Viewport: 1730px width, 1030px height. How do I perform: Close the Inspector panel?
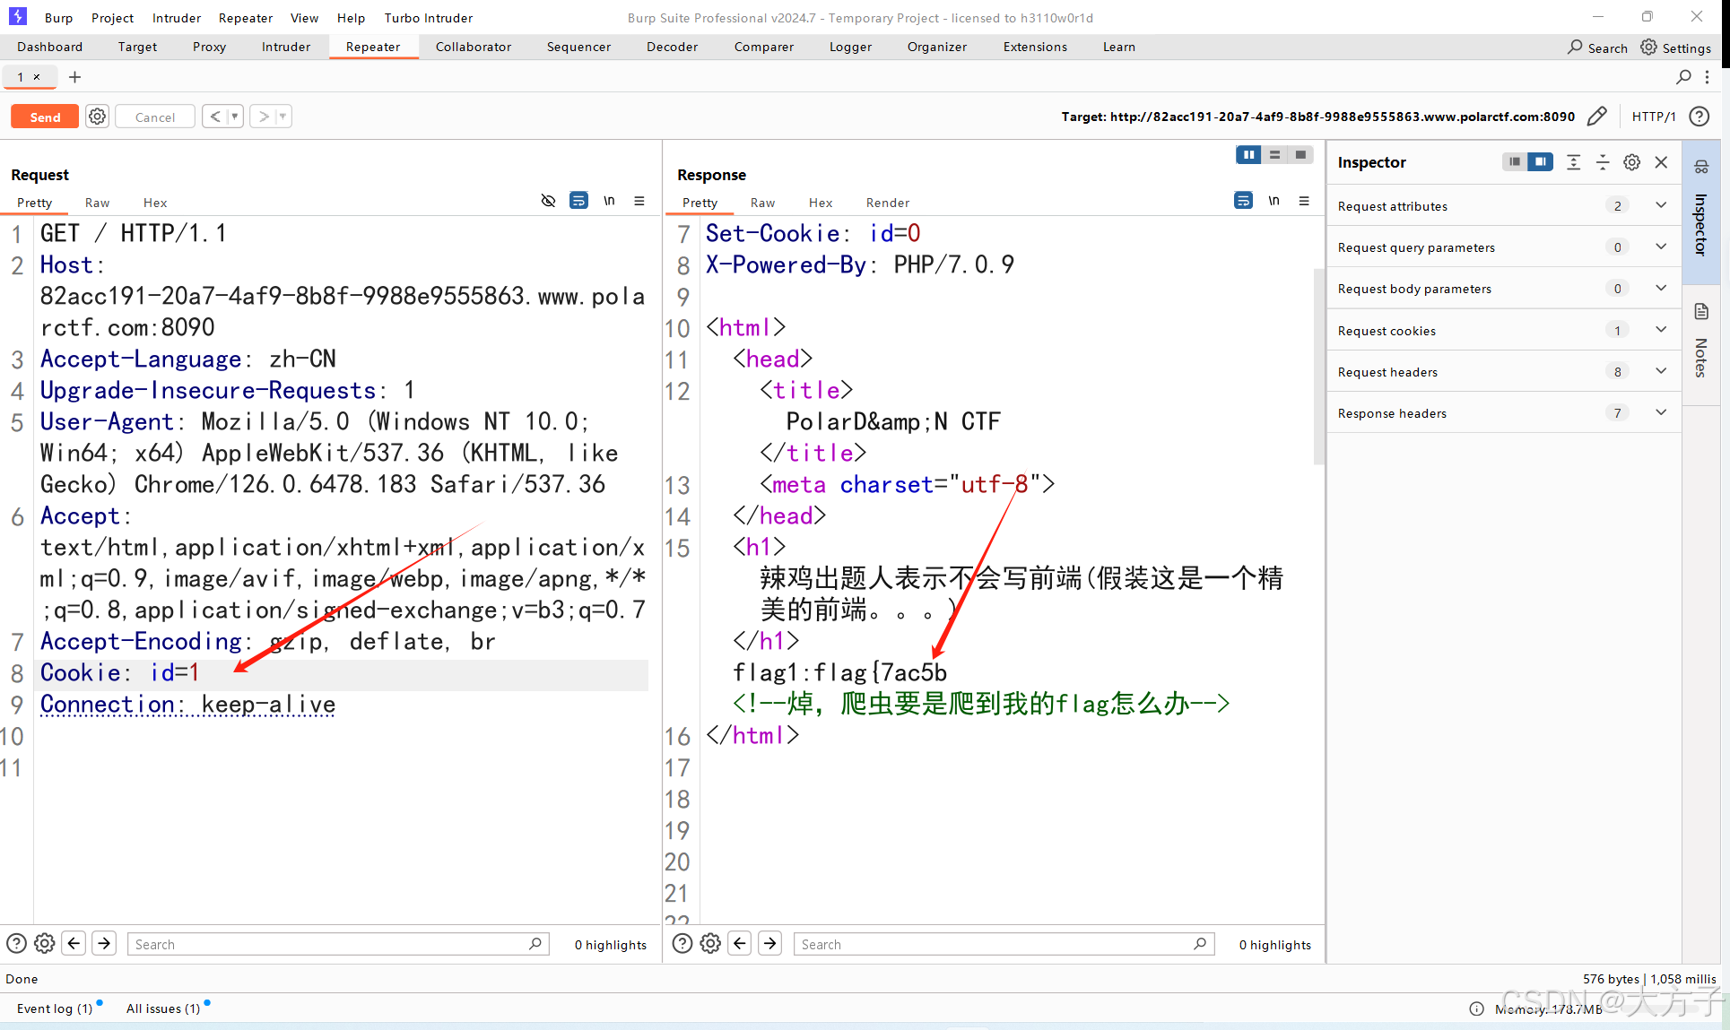click(x=1661, y=162)
